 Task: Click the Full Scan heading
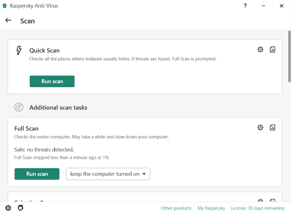26,129
